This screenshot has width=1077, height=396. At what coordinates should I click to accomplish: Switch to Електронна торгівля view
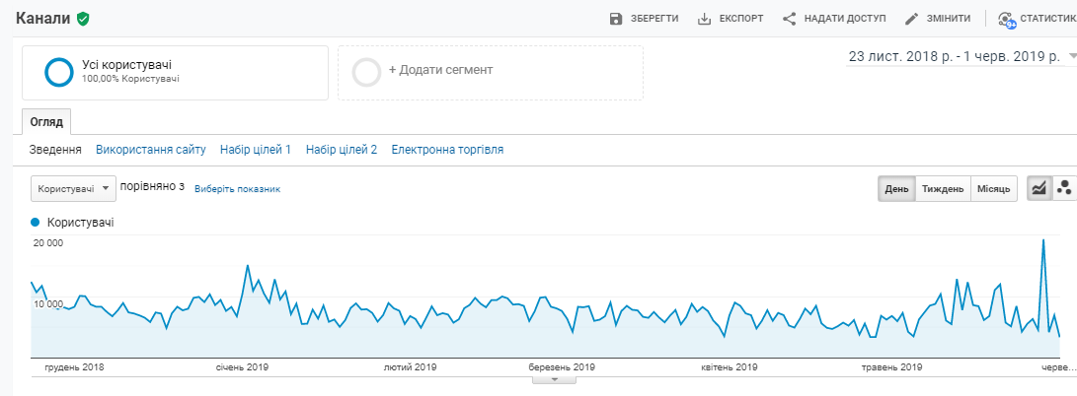[x=447, y=150]
